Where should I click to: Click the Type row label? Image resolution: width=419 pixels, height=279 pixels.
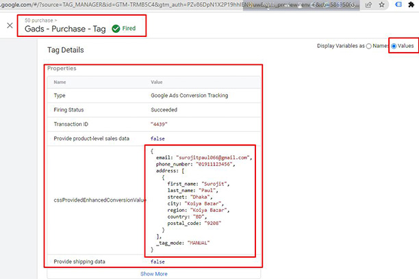[x=60, y=96]
